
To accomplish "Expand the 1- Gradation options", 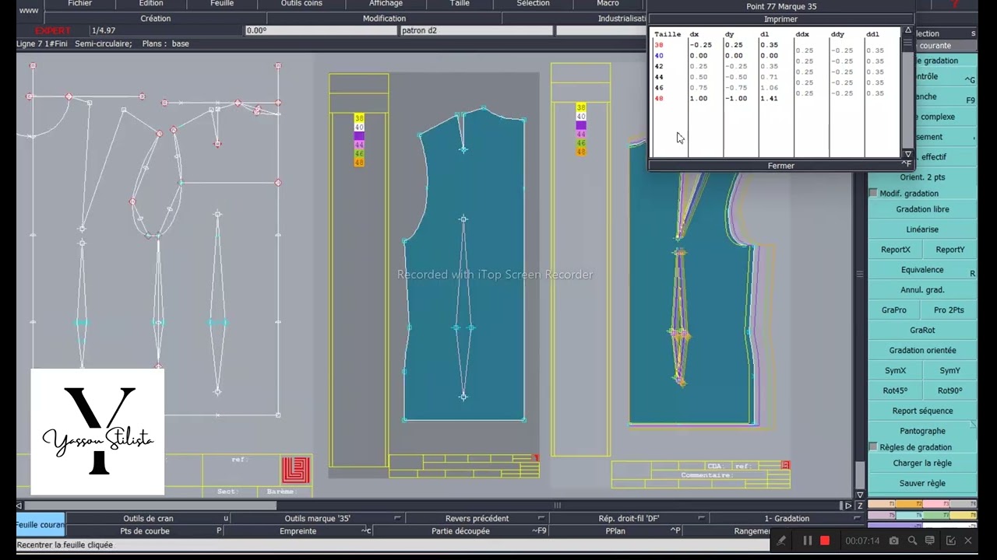I will click(x=857, y=519).
